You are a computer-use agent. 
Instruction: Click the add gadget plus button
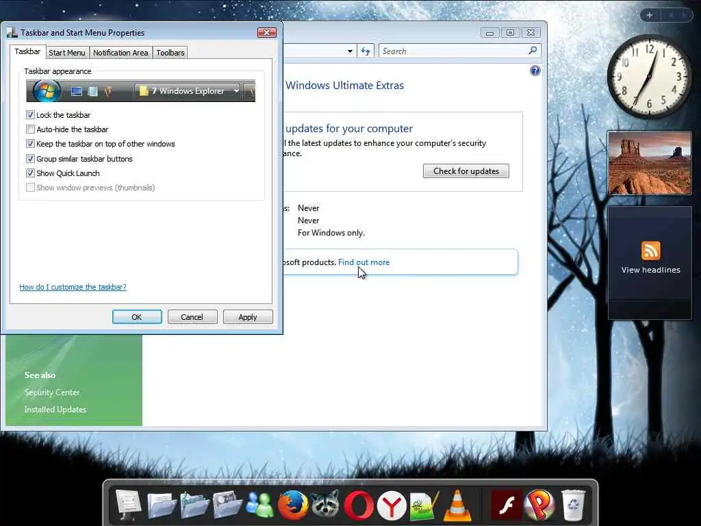click(649, 15)
